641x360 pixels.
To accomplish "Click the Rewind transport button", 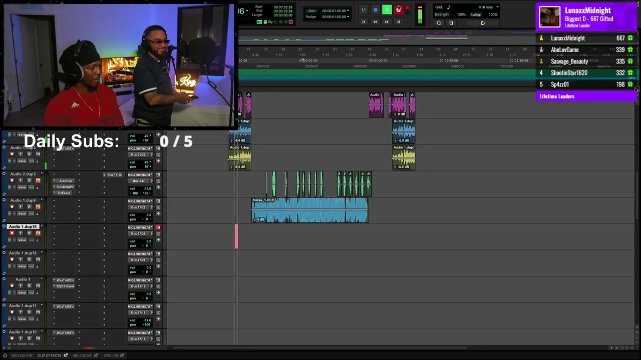I will pyautogui.click(x=375, y=22).
